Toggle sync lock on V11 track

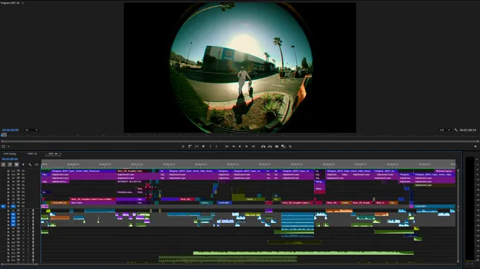[18, 171]
